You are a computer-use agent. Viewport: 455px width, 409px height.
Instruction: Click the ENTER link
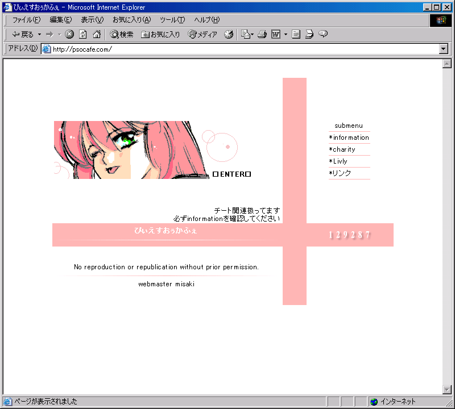coord(232,174)
